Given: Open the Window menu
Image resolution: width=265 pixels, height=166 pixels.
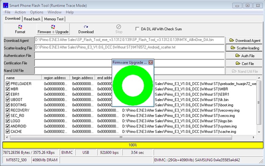Looking at the screenshot, I should pos(54,12).
